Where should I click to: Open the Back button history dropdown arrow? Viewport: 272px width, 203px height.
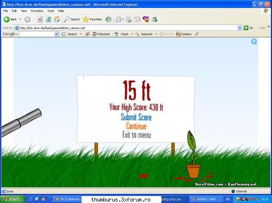click(x=20, y=19)
